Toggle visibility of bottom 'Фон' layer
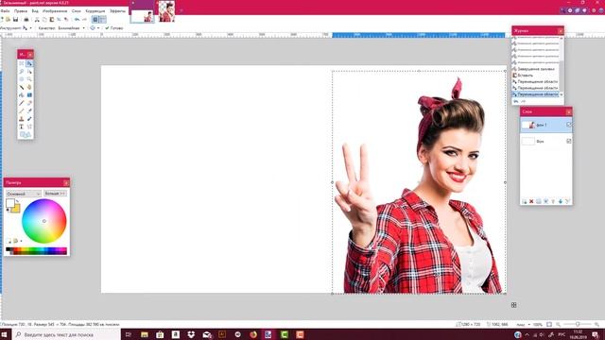Viewport: 605px width, 340px height. pyautogui.click(x=569, y=141)
